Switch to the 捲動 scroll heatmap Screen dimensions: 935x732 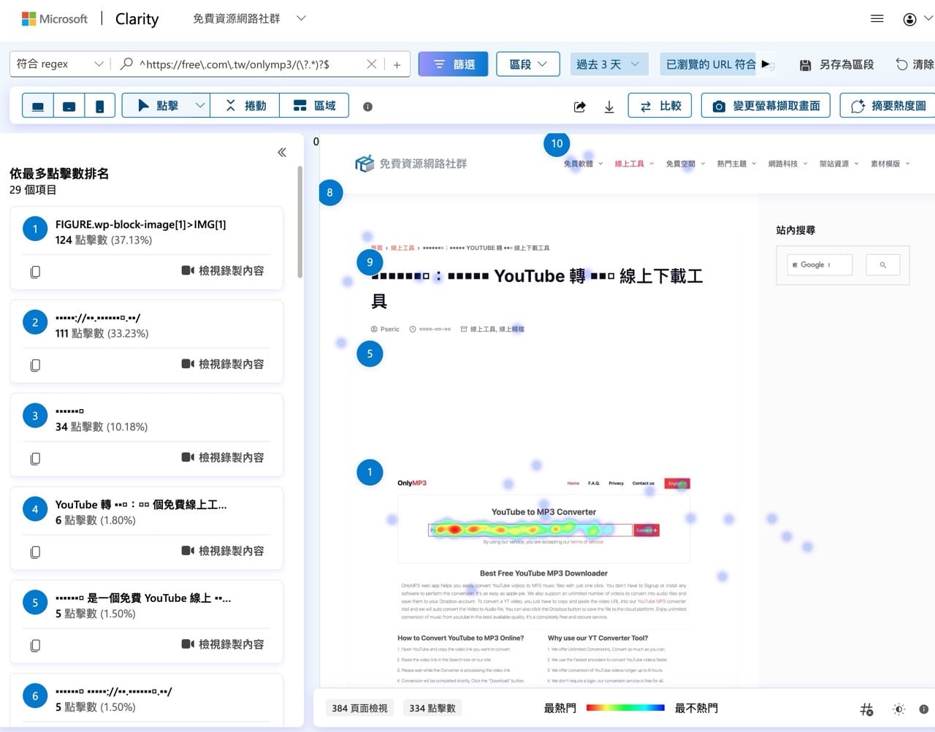click(x=246, y=106)
